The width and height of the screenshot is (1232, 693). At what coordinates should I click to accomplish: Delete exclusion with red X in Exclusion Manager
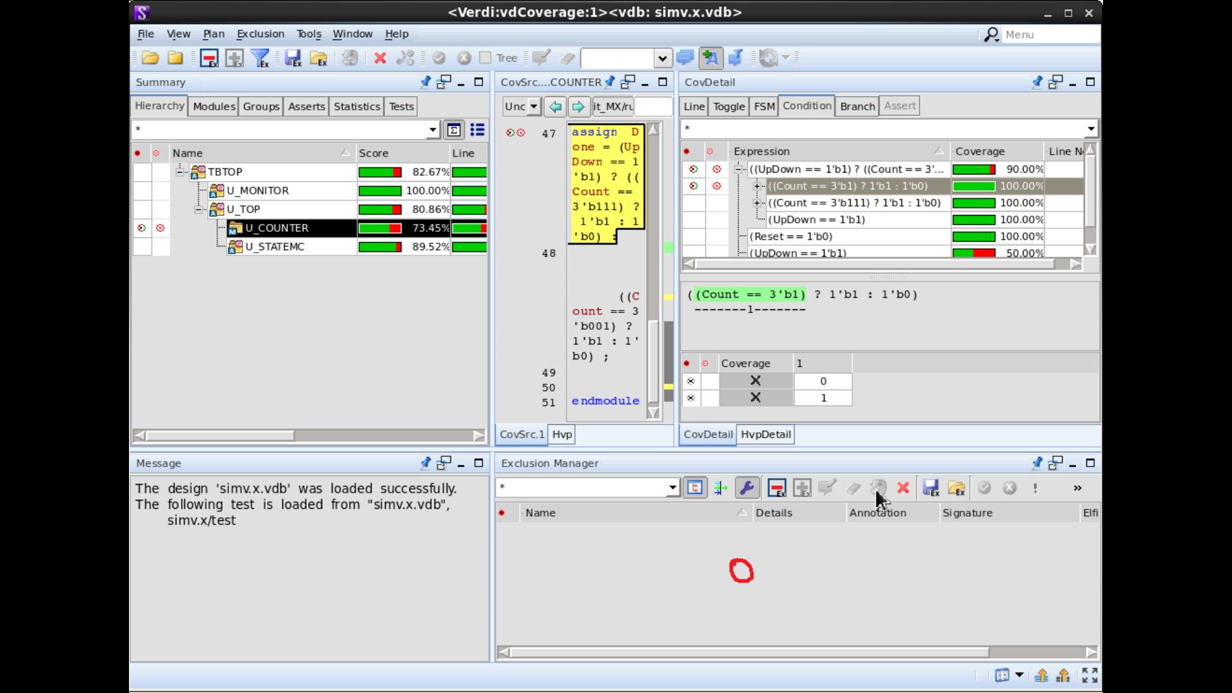click(x=903, y=488)
